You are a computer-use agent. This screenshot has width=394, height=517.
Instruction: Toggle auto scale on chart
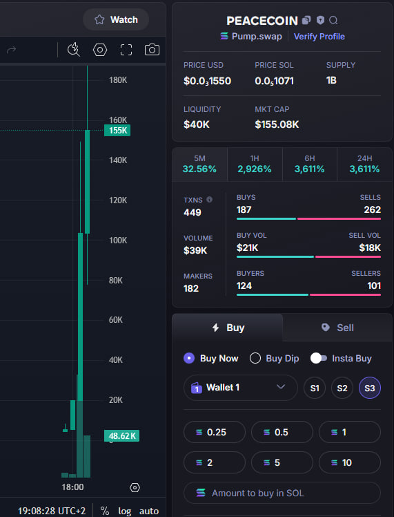[149, 511]
